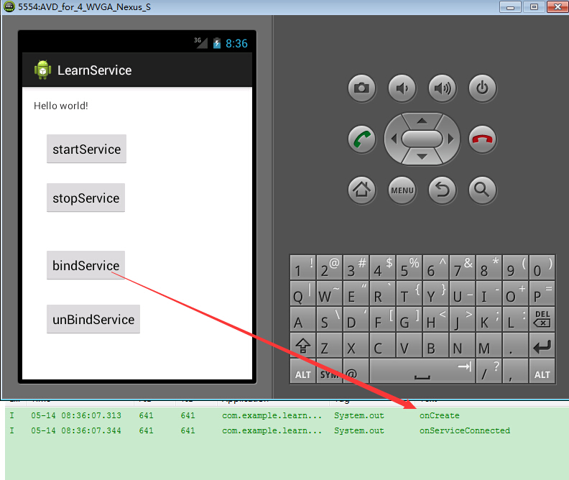569x480 pixels.
Task: Click the number 5 key
Action: (x=410, y=267)
